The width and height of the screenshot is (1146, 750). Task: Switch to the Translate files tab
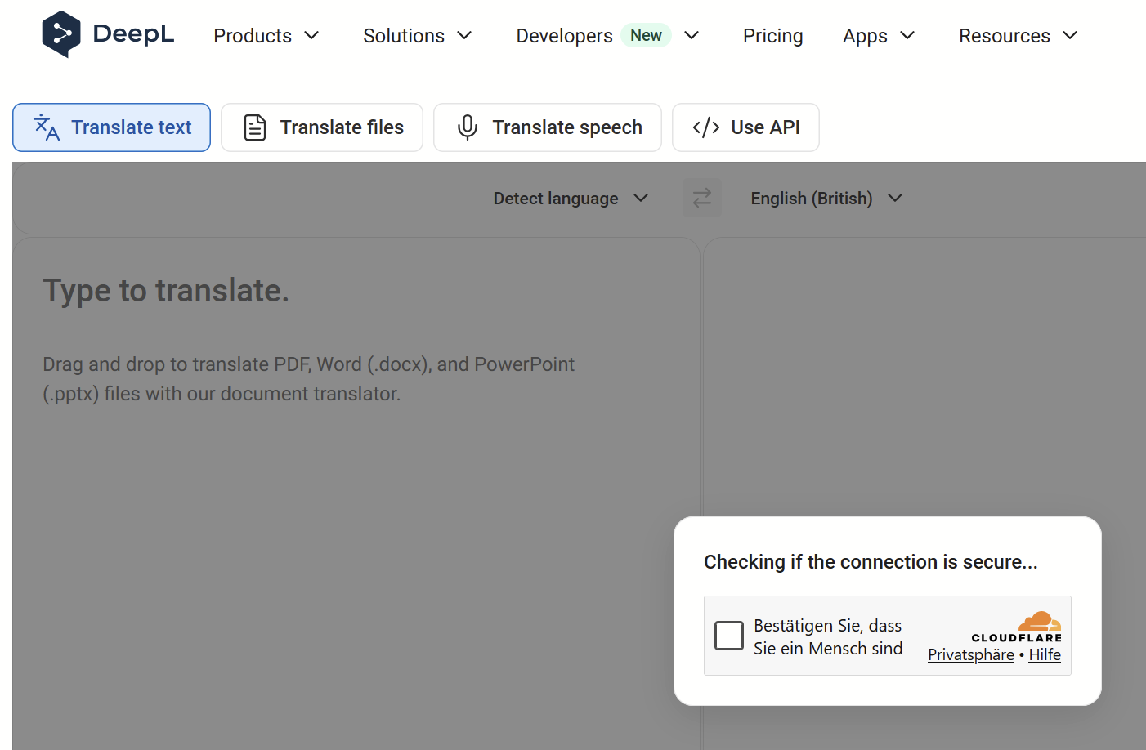322,127
